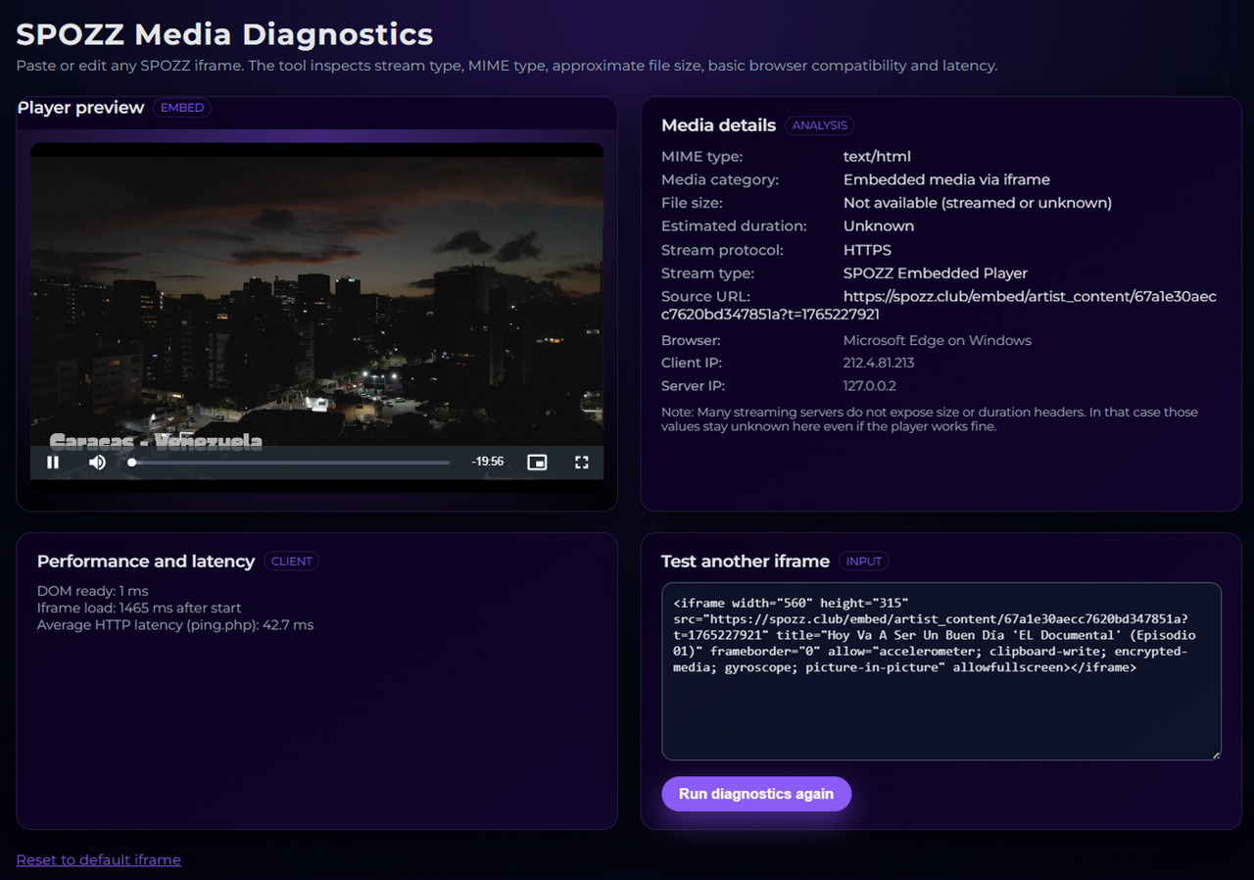Image resolution: width=1254 pixels, height=880 pixels.
Task: Click the INPUT badge beside Test another iframe
Action: coord(864,562)
